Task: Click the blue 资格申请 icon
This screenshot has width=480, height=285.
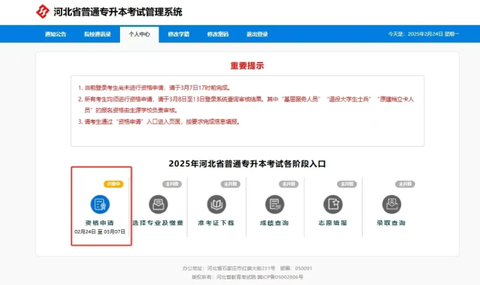Action: [x=100, y=205]
